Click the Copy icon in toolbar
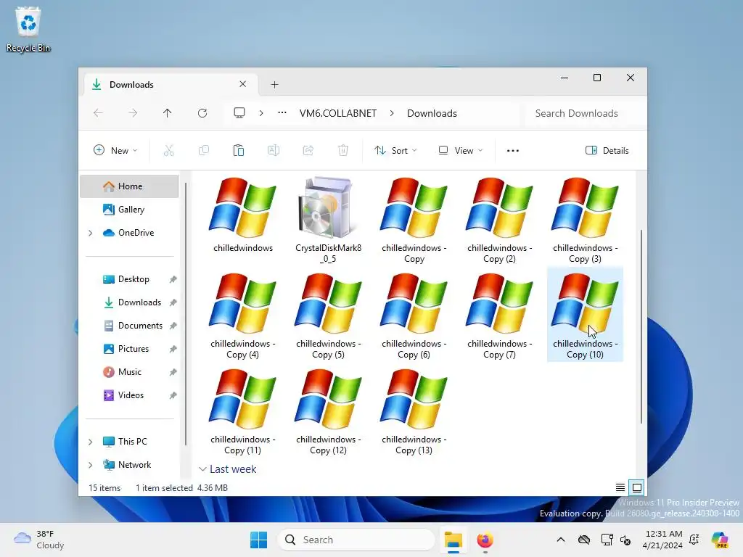The width and height of the screenshot is (743, 557). 204,151
